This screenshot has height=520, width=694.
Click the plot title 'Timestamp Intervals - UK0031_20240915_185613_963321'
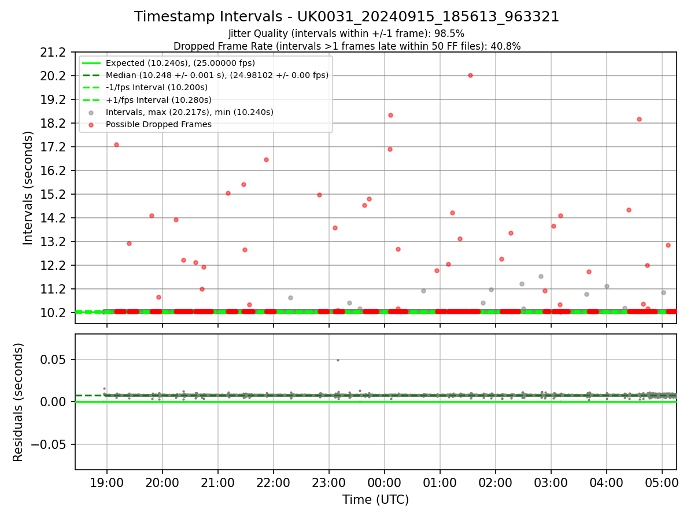346,17
